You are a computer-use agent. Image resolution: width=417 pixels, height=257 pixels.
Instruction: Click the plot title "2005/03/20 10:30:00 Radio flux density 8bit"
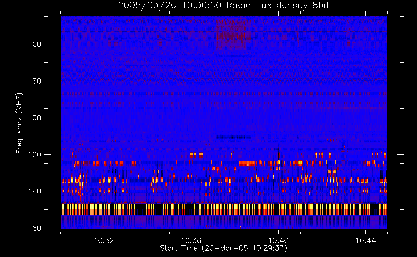pos(223,5)
